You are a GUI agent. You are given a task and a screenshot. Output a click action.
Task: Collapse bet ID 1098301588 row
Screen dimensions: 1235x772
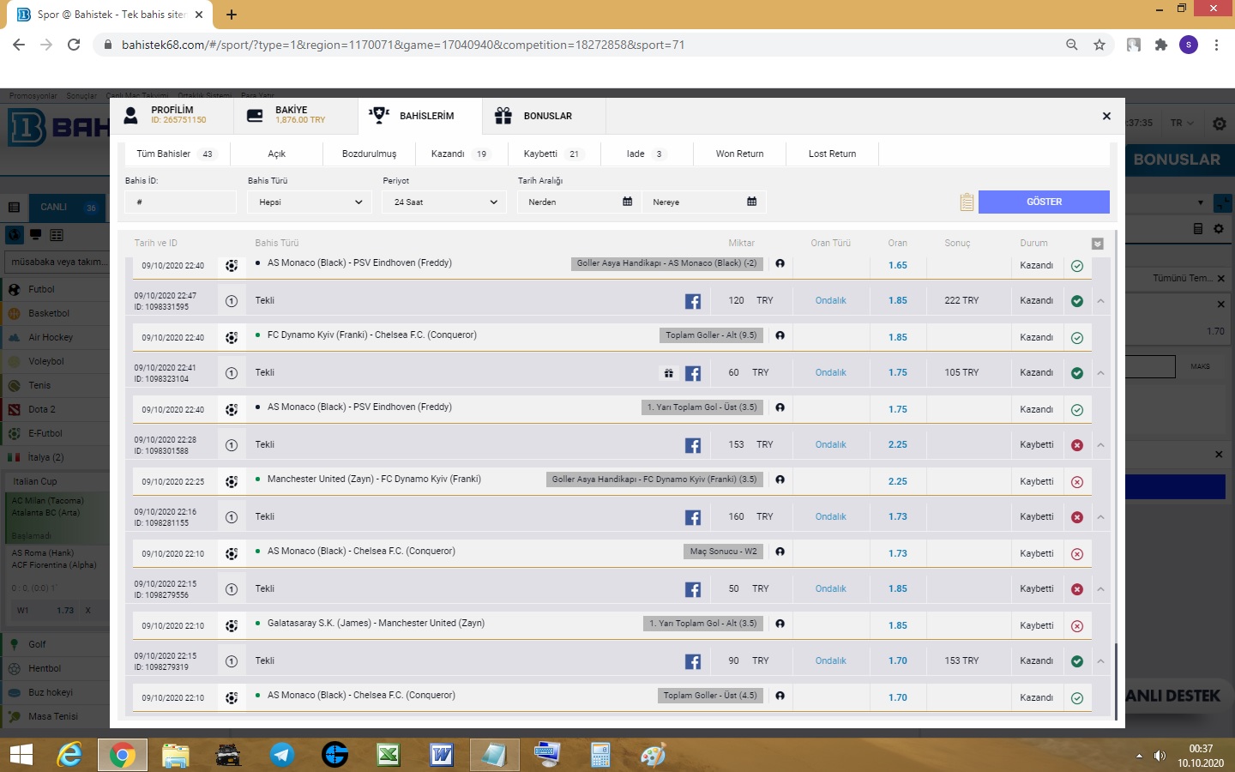1100,445
